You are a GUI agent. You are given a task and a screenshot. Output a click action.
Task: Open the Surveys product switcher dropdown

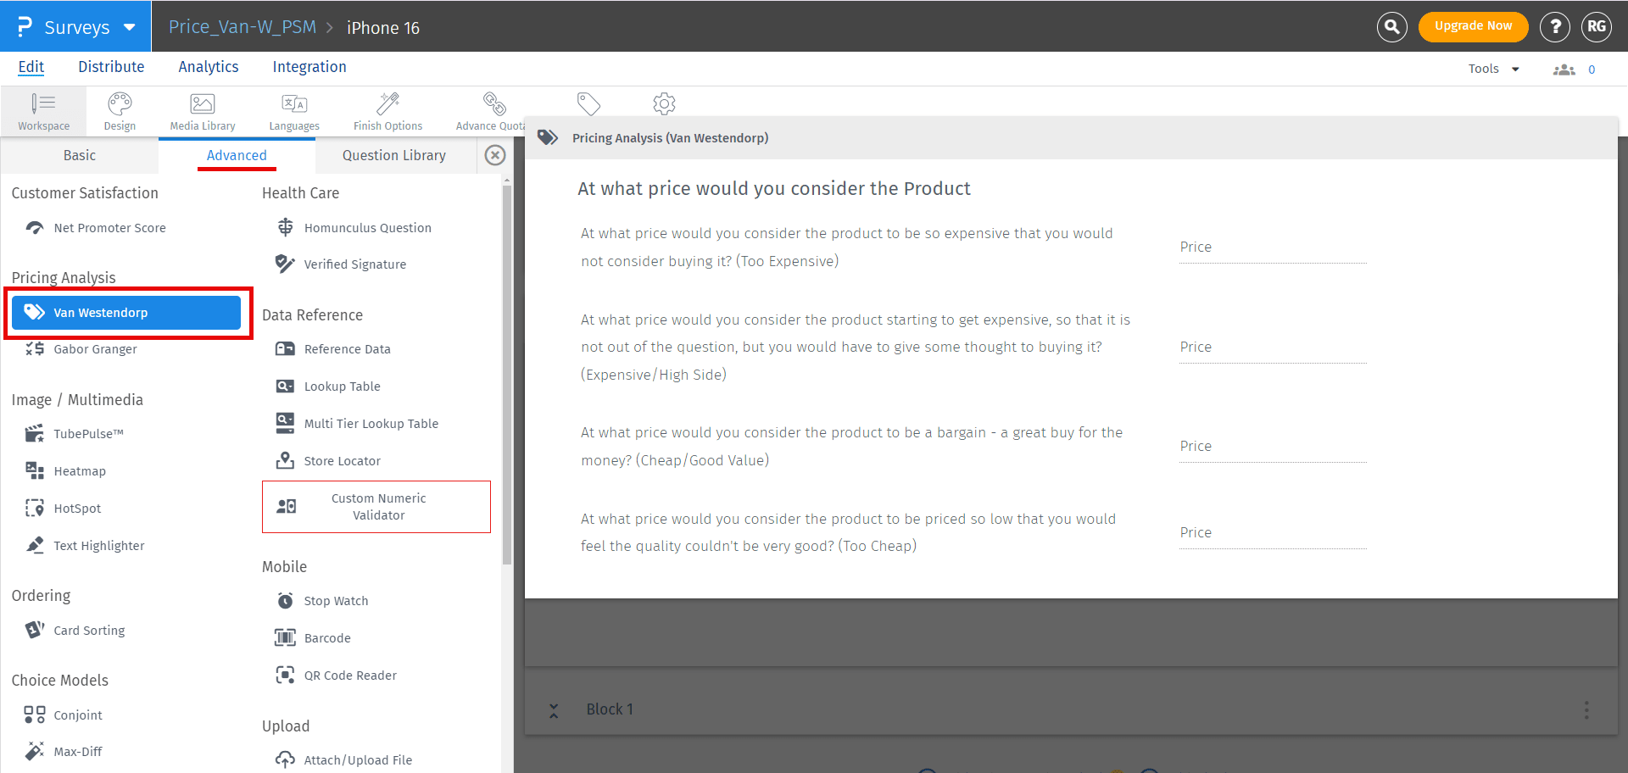(75, 26)
